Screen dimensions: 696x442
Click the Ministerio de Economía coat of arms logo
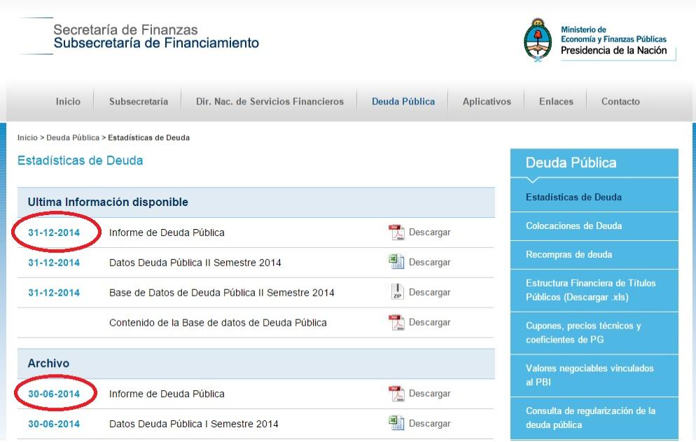coord(538,41)
